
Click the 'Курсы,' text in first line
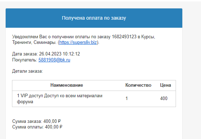148,37
